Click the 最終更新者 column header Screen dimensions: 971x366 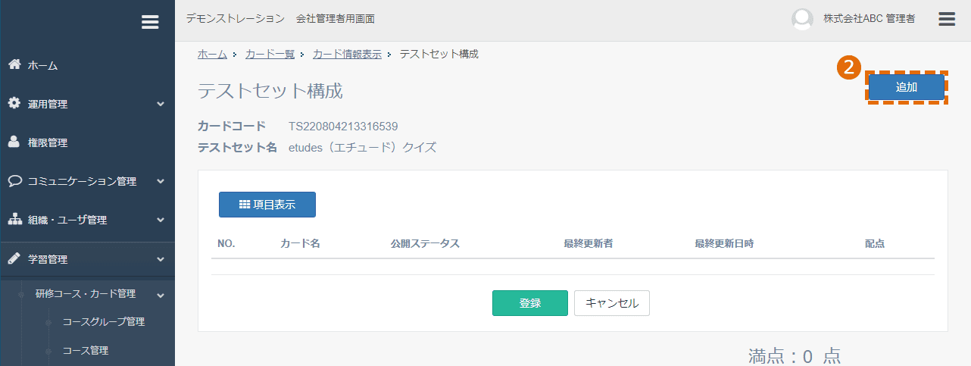589,243
